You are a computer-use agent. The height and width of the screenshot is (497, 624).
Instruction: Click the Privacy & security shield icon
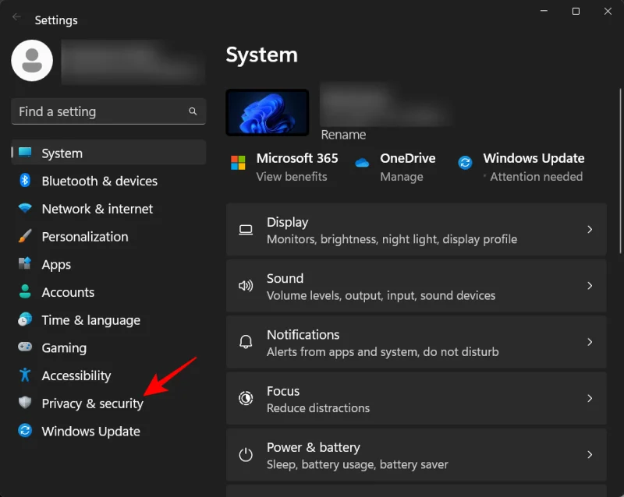tap(24, 404)
